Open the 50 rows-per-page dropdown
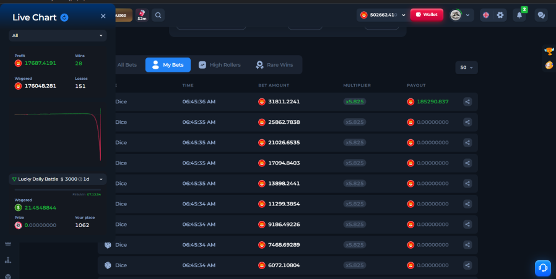This screenshot has height=279, width=556. pos(466,67)
